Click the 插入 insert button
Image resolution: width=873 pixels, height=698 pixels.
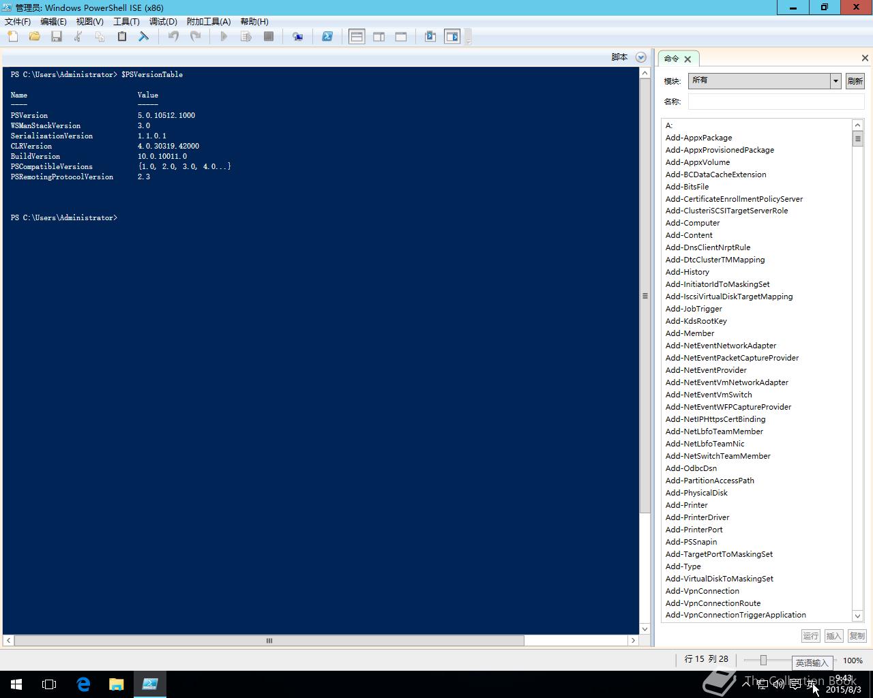834,636
